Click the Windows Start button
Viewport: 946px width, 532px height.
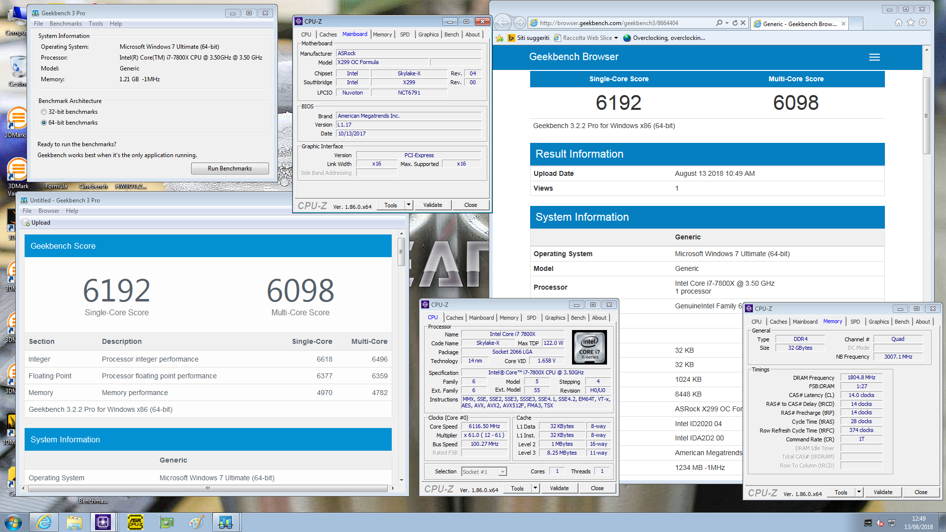(x=13, y=522)
